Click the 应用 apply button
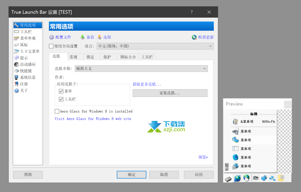The width and height of the screenshot is (301, 192). point(198,175)
